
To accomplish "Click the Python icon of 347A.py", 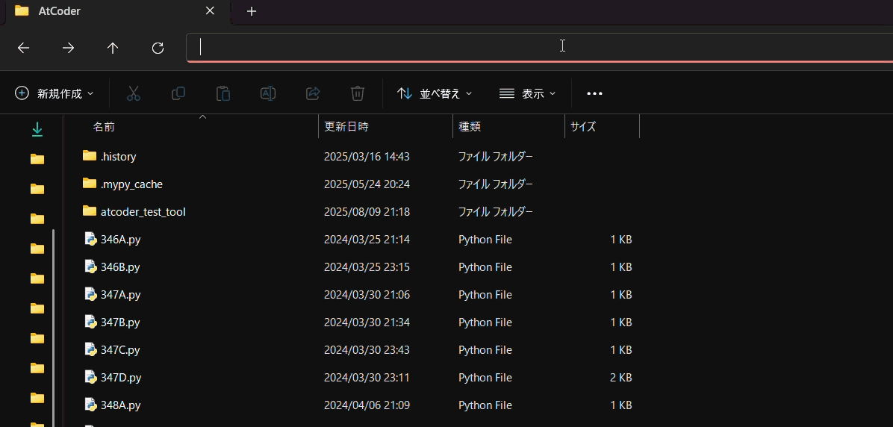I will tap(90, 294).
